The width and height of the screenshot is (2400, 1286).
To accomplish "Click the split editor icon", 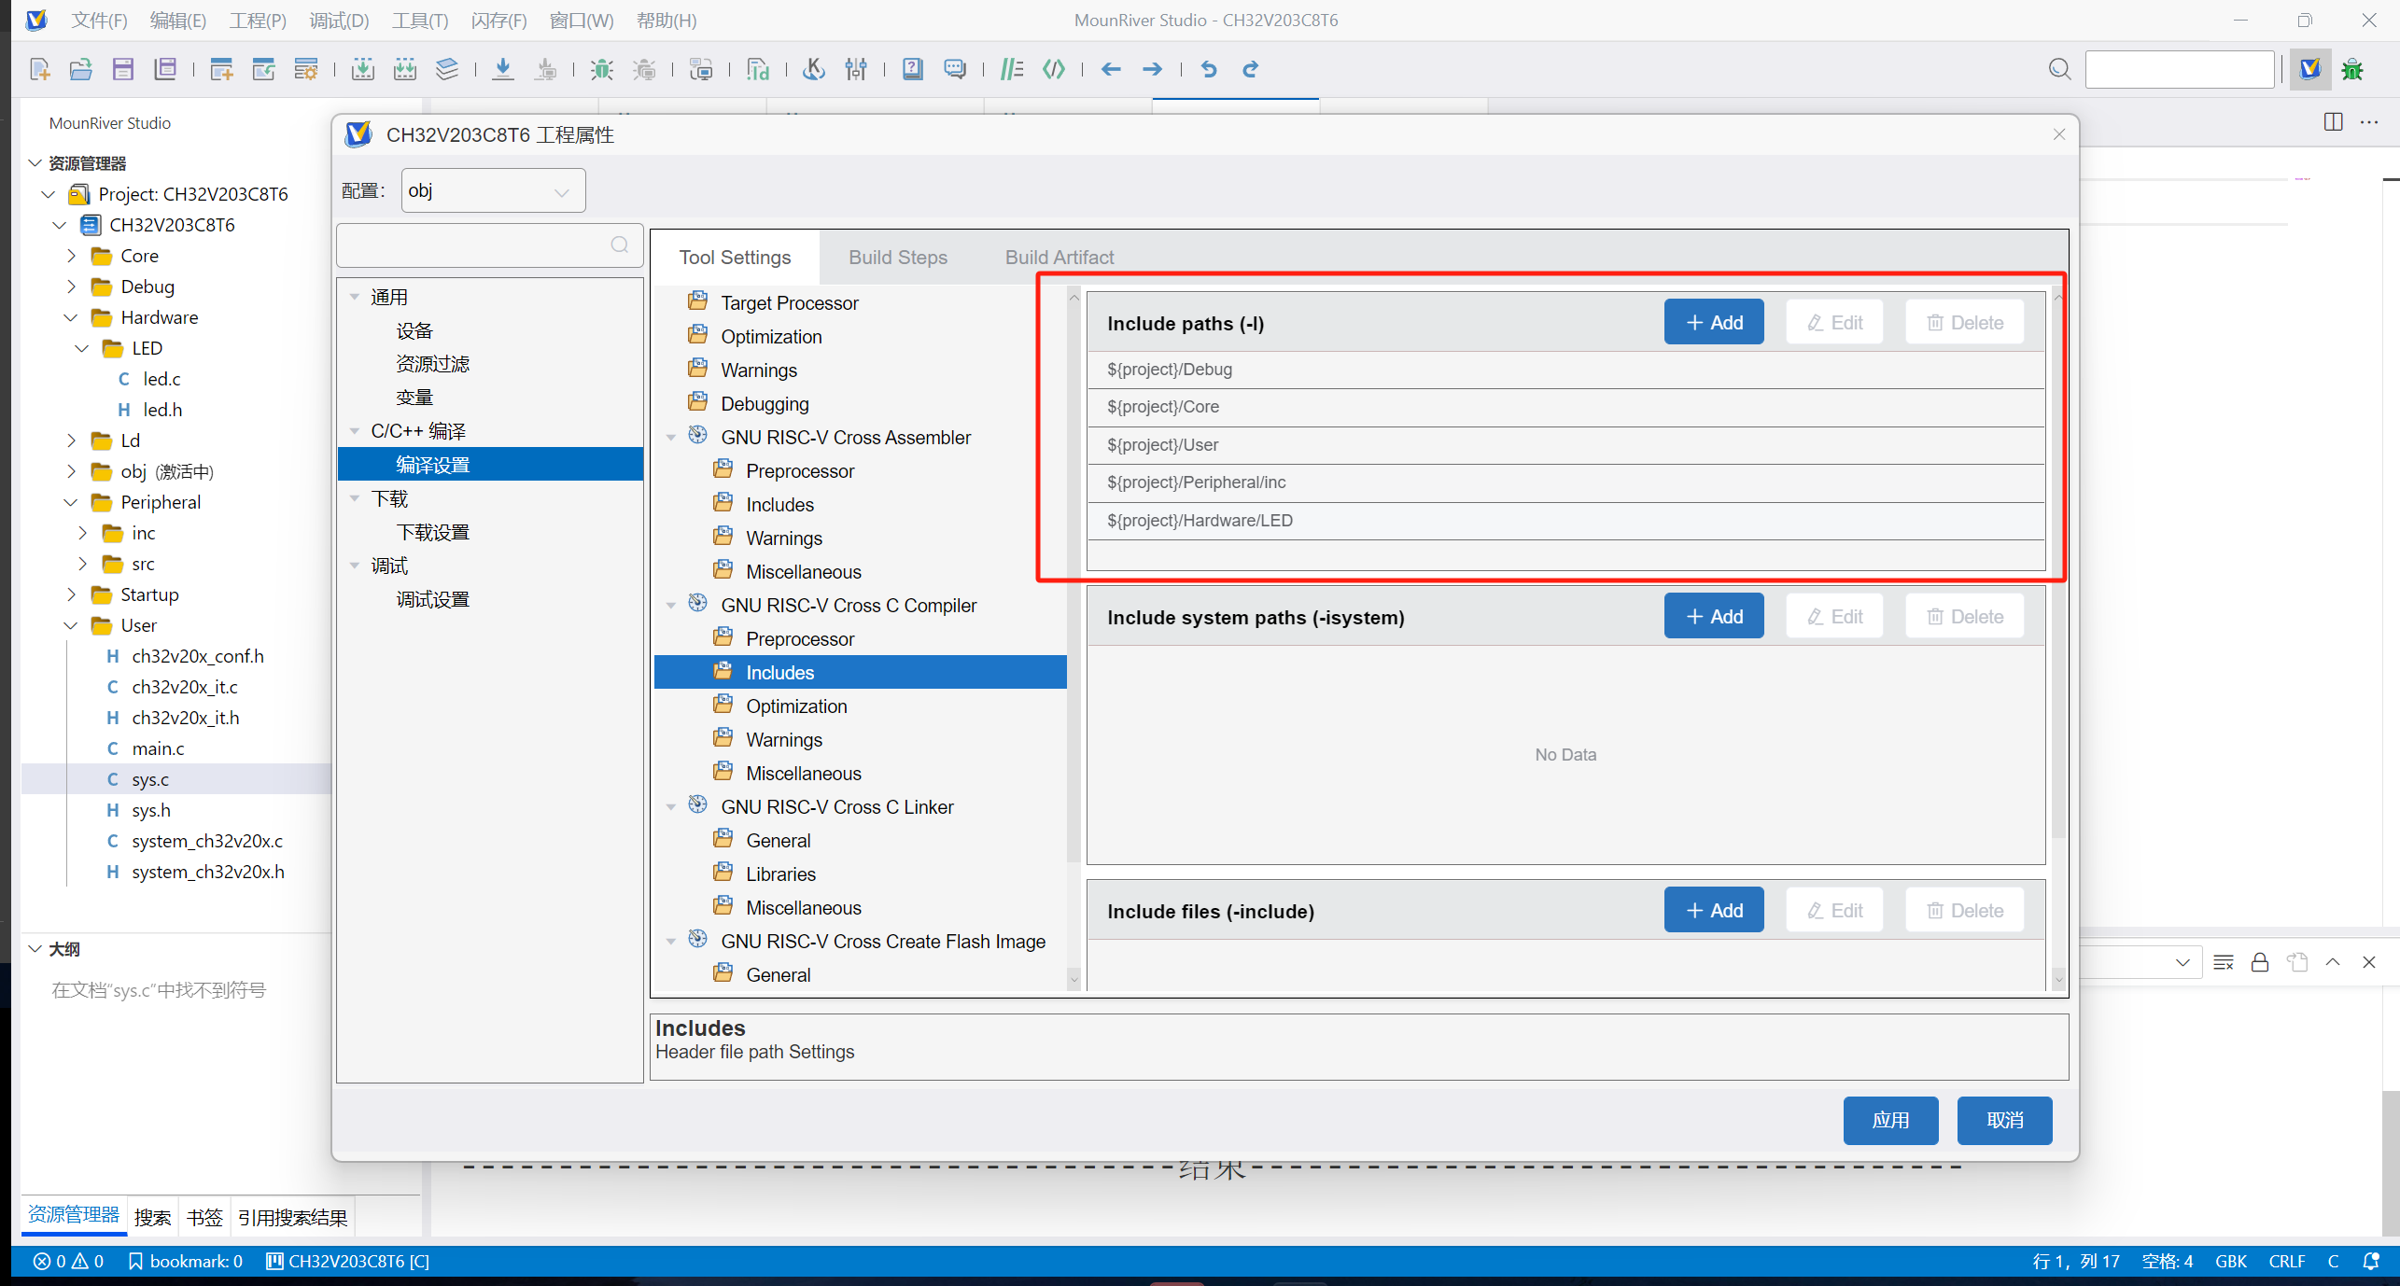I will point(2333,122).
